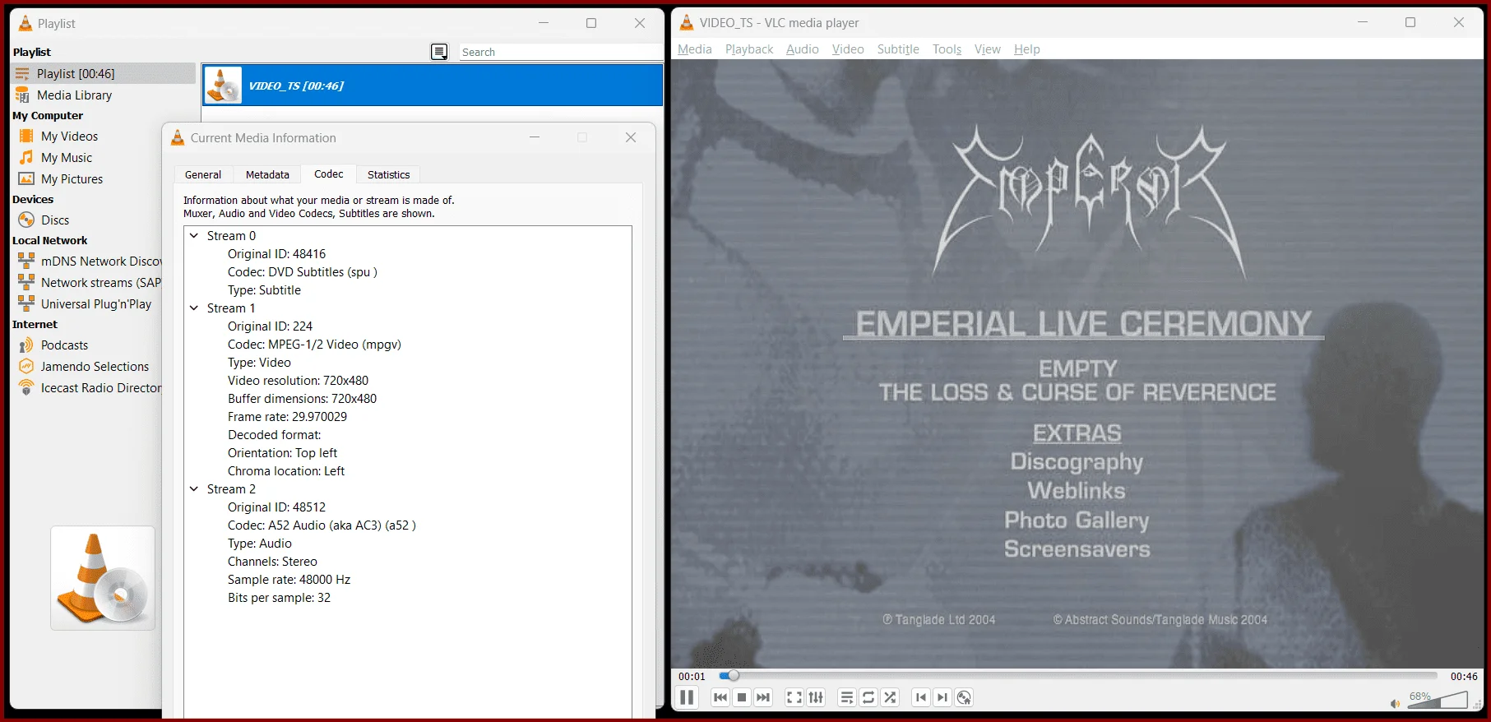Adjust the volume slider at 68%
Image resolution: width=1491 pixels, height=722 pixels.
1437,700
